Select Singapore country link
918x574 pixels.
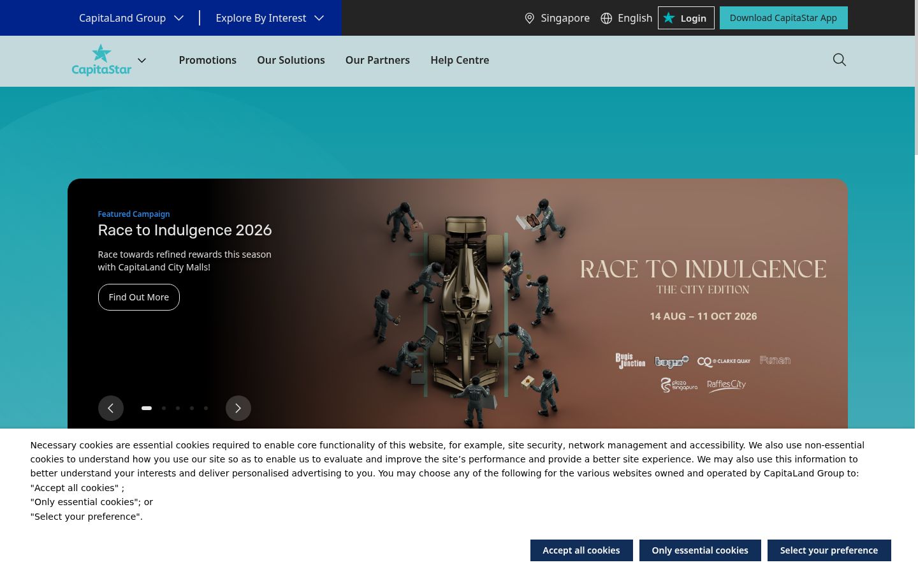[565, 18]
